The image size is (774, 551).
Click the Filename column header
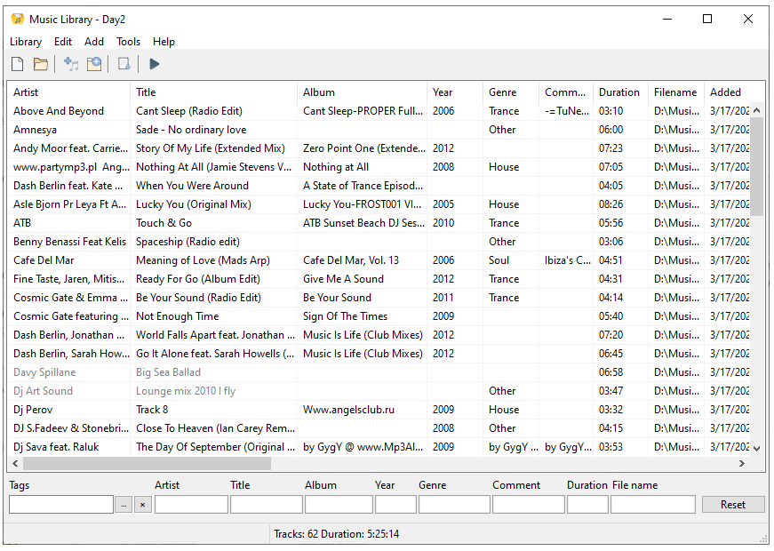pos(675,92)
